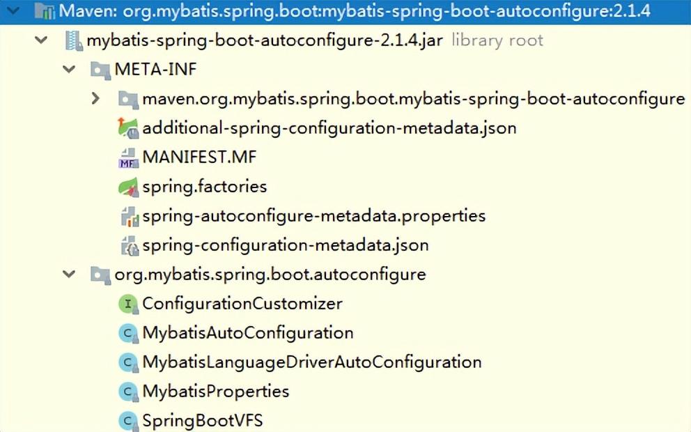Collapse the Maven mybatis-spring-boot-autoconfigure:2.1.4 library node

point(13,9)
